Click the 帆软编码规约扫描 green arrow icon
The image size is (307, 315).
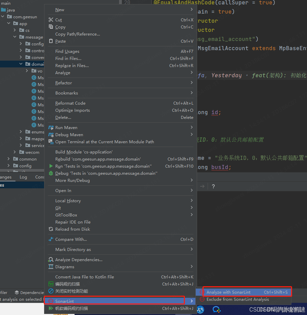[x=51, y=308]
